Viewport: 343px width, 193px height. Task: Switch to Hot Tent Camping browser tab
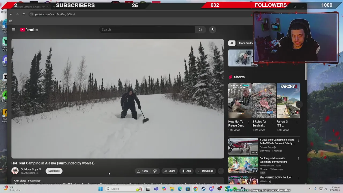point(29,7)
